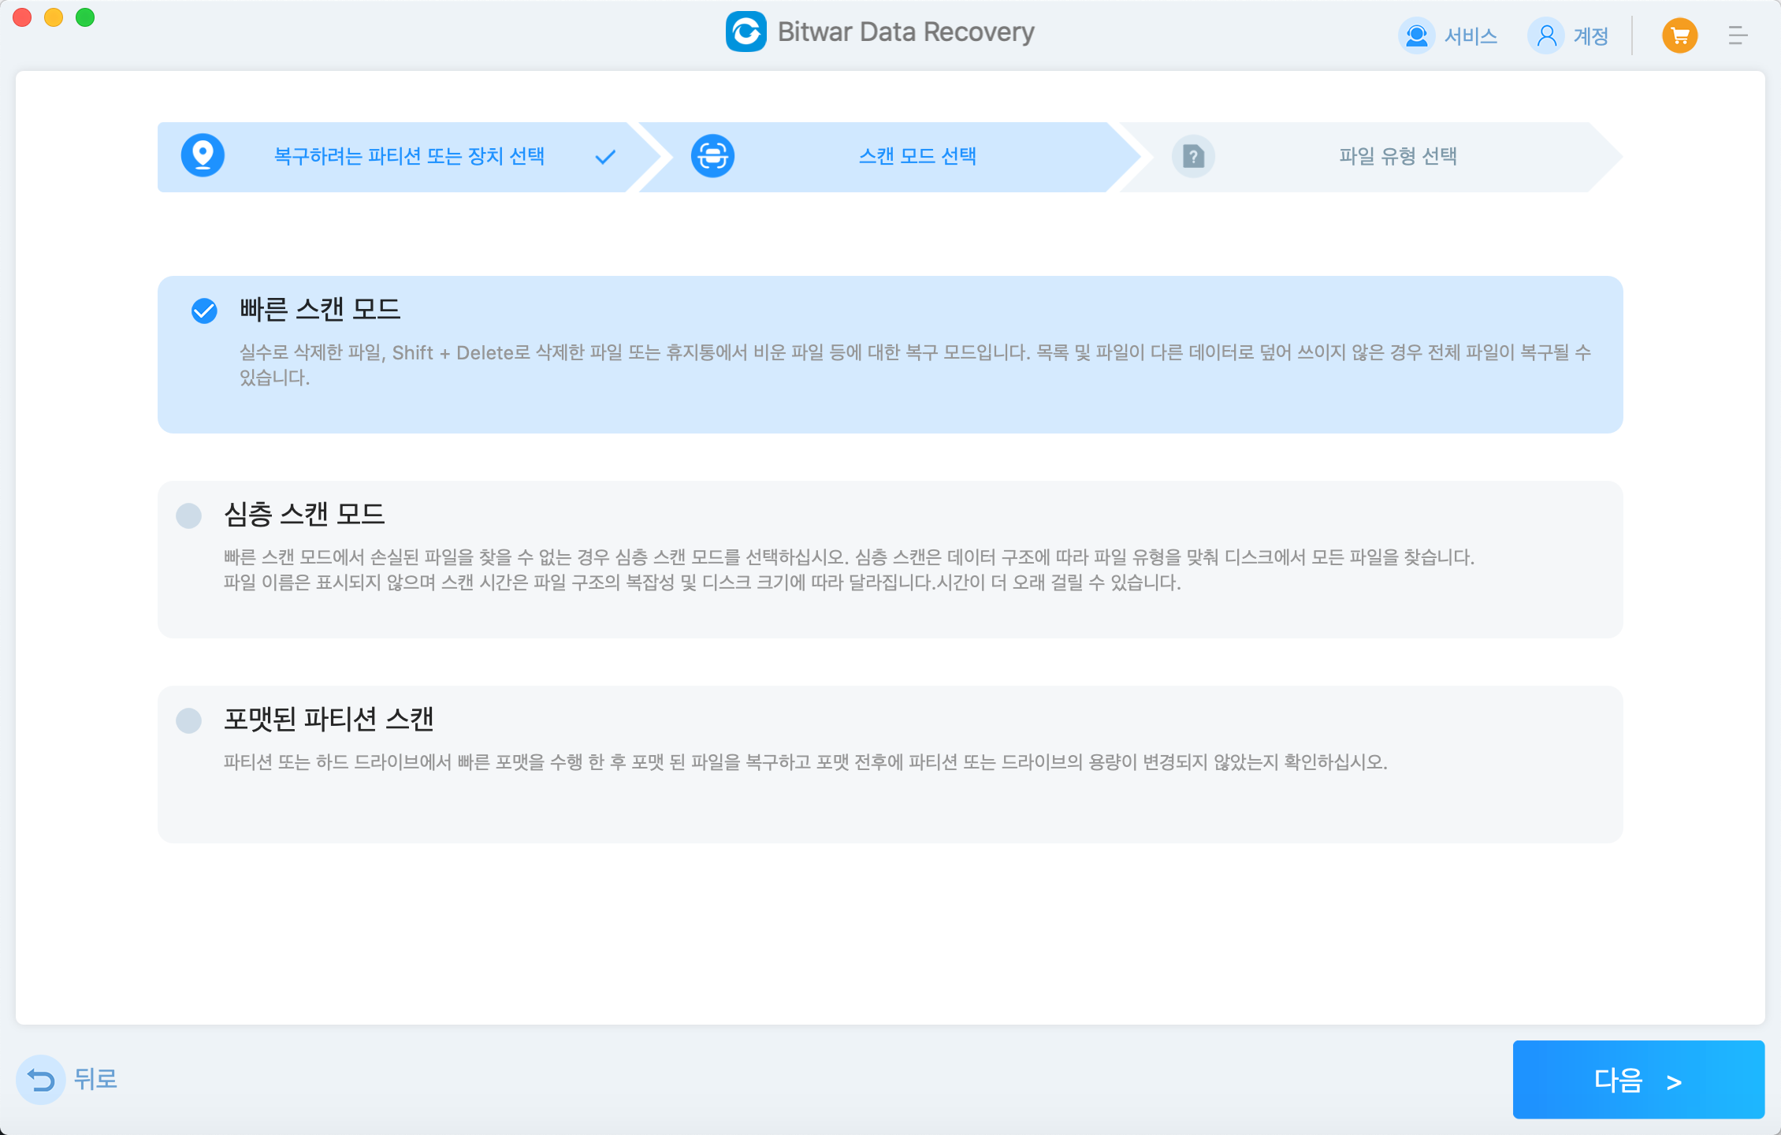Select 포맷된 파티션 스캔 radio option
Viewport: 1781px width, 1135px height.
189,720
